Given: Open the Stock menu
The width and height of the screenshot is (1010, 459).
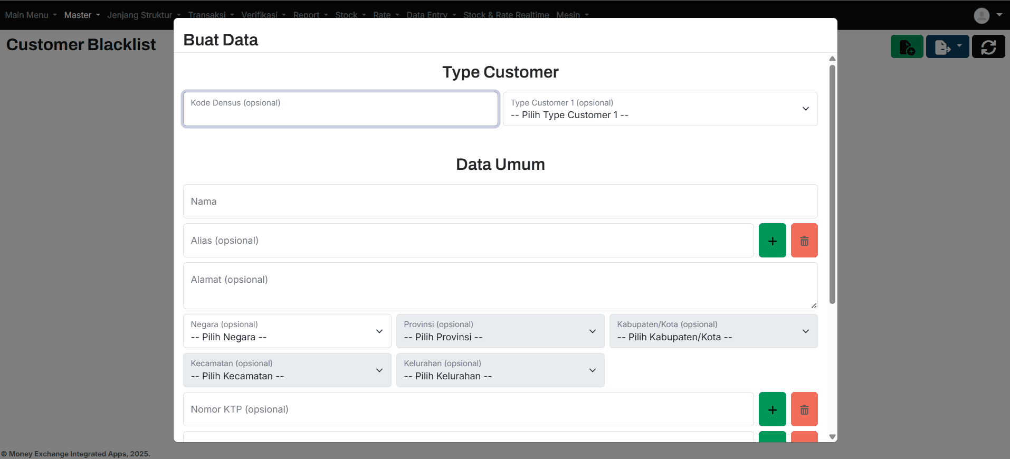Looking at the screenshot, I should 350,15.
